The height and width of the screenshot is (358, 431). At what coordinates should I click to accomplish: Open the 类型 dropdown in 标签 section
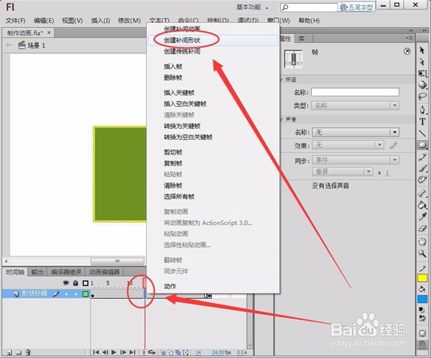(x=355, y=106)
